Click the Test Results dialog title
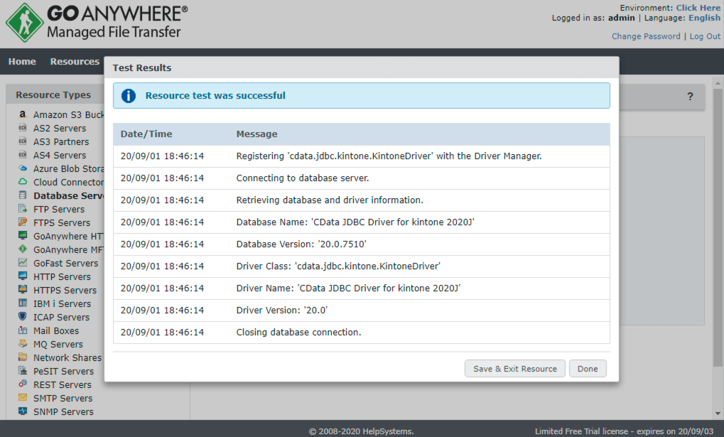This screenshot has height=437, width=724. tap(142, 68)
